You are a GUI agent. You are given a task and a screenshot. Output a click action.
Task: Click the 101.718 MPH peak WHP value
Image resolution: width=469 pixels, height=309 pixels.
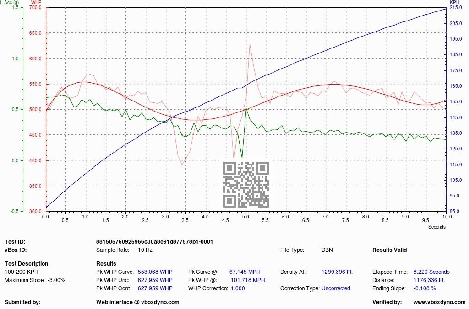[x=248, y=280]
